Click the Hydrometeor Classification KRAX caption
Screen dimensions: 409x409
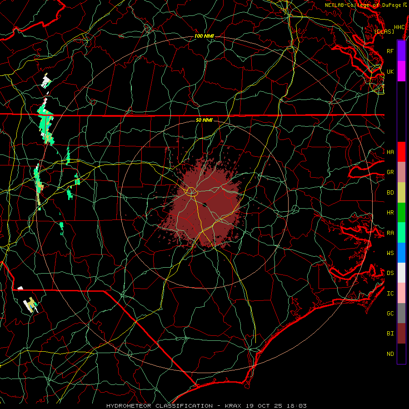pyautogui.click(x=206, y=406)
